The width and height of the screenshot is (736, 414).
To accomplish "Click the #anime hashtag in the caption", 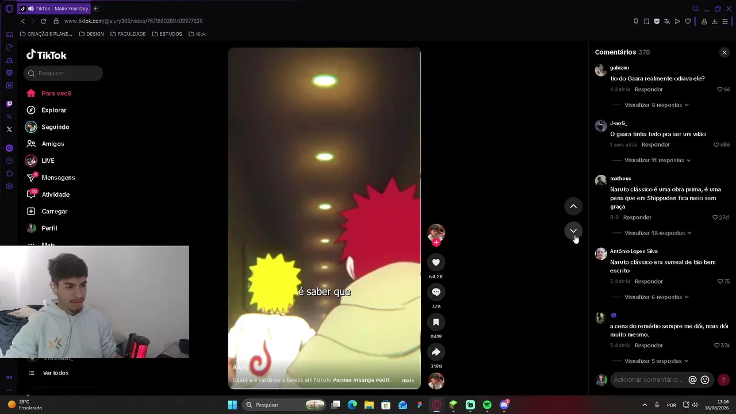I will pos(343,380).
